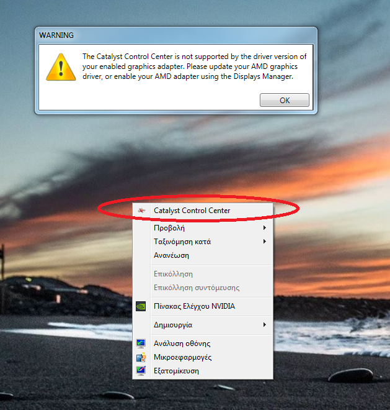Click the Ανάλυση οθόνης monitor icon
The height and width of the screenshot is (410, 390).
click(141, 344)
